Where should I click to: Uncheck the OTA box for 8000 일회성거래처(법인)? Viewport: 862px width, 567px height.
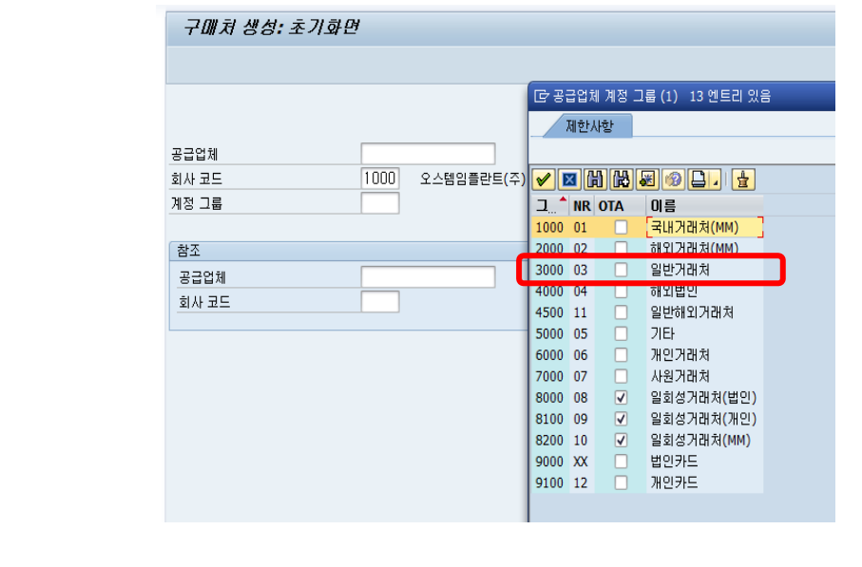[x=621, y=398]
